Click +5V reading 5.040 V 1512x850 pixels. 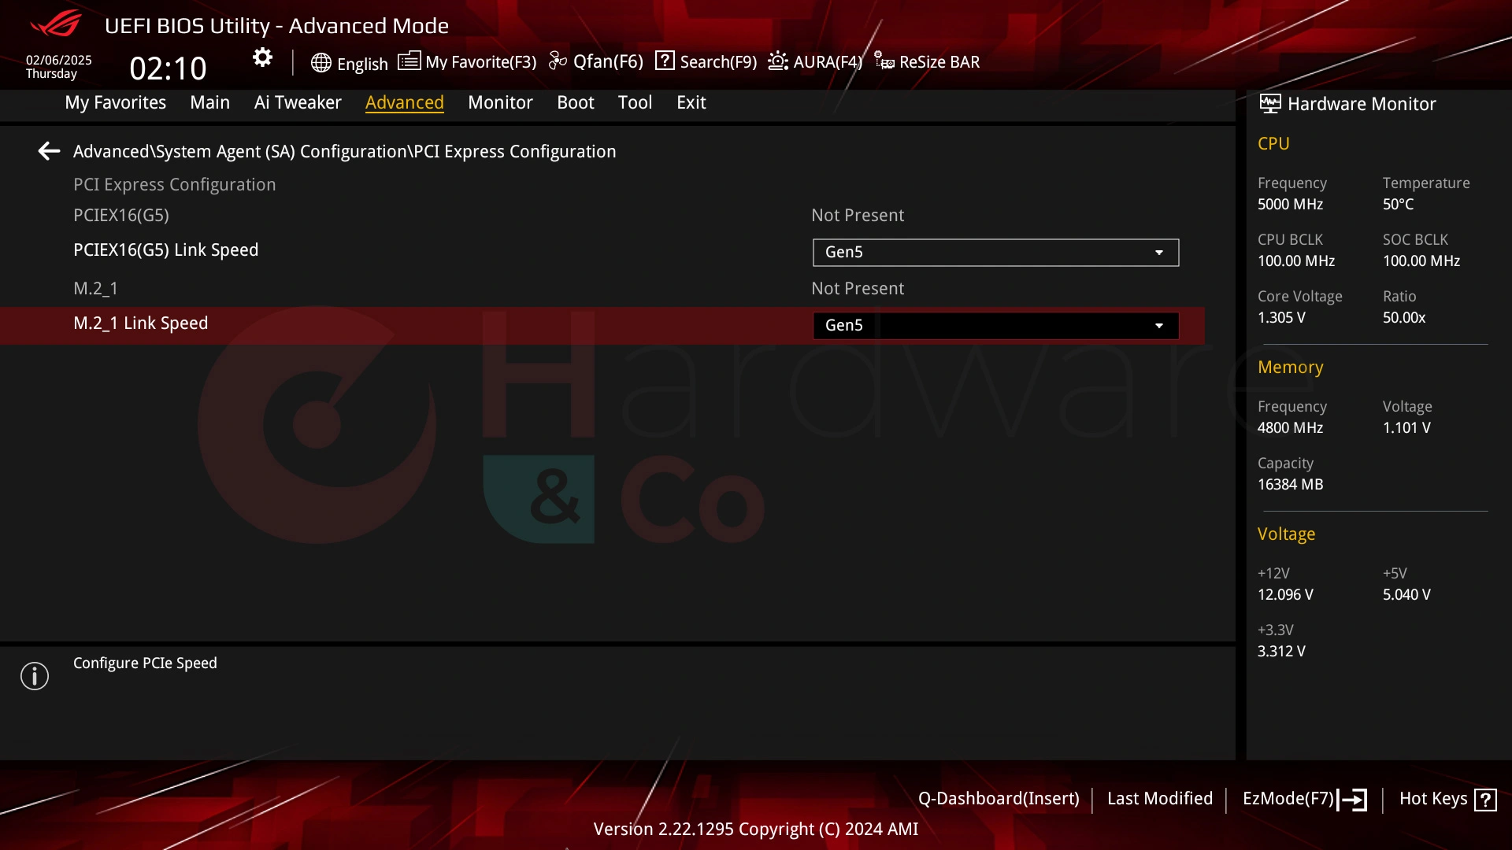point(1406,595)
